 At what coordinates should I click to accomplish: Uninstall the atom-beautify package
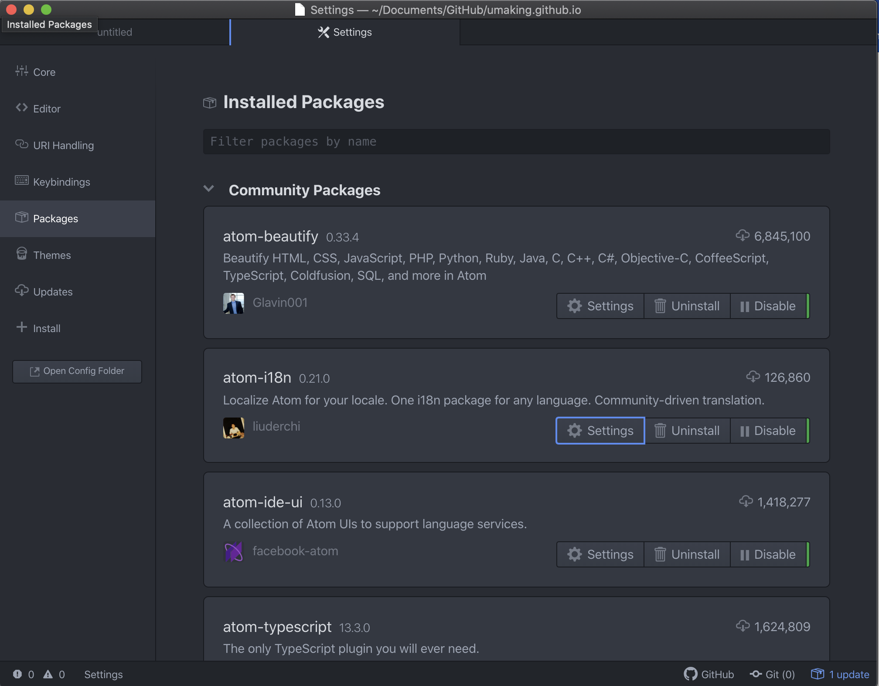[x=687, y=306]
